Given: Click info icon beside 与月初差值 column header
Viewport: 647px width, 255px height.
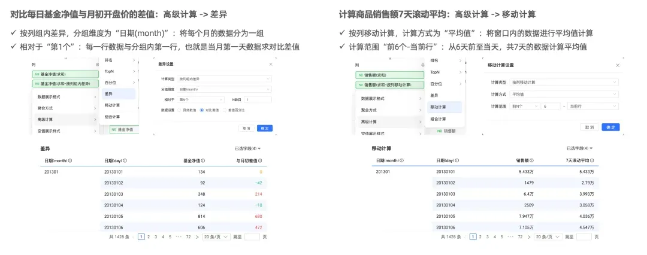Looking at the screenshot, I should pyautogui.click(x=260, y=160).
